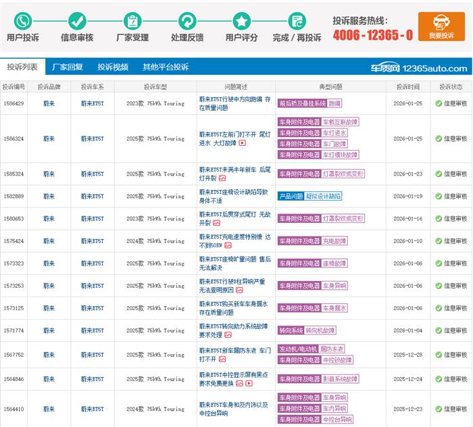Click the 处理反馈 circular arrow icon
473x427 pixels.
[x=187, y=21]
